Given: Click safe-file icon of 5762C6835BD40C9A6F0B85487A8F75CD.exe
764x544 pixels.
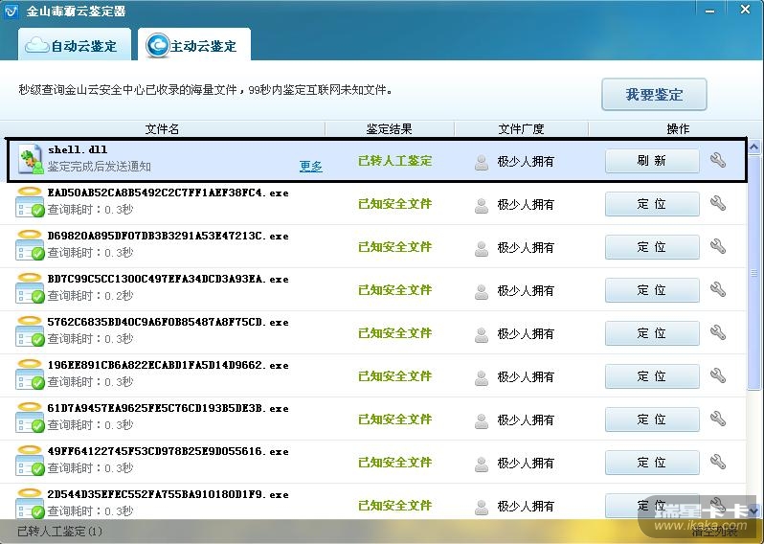Looking at the screenshot, I should pos(30,331).
